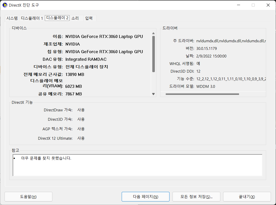The image size is (276, 205).
Task: Click the DirectX diagnostic tool title icon
Action: pyautogui.click(x=5, y=5)
